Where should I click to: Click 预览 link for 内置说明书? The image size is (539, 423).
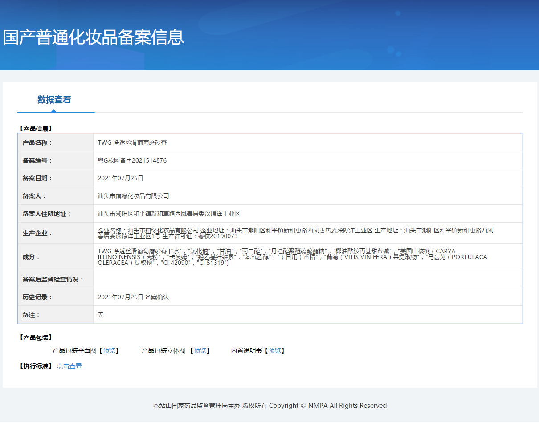[x=274, y=350]
